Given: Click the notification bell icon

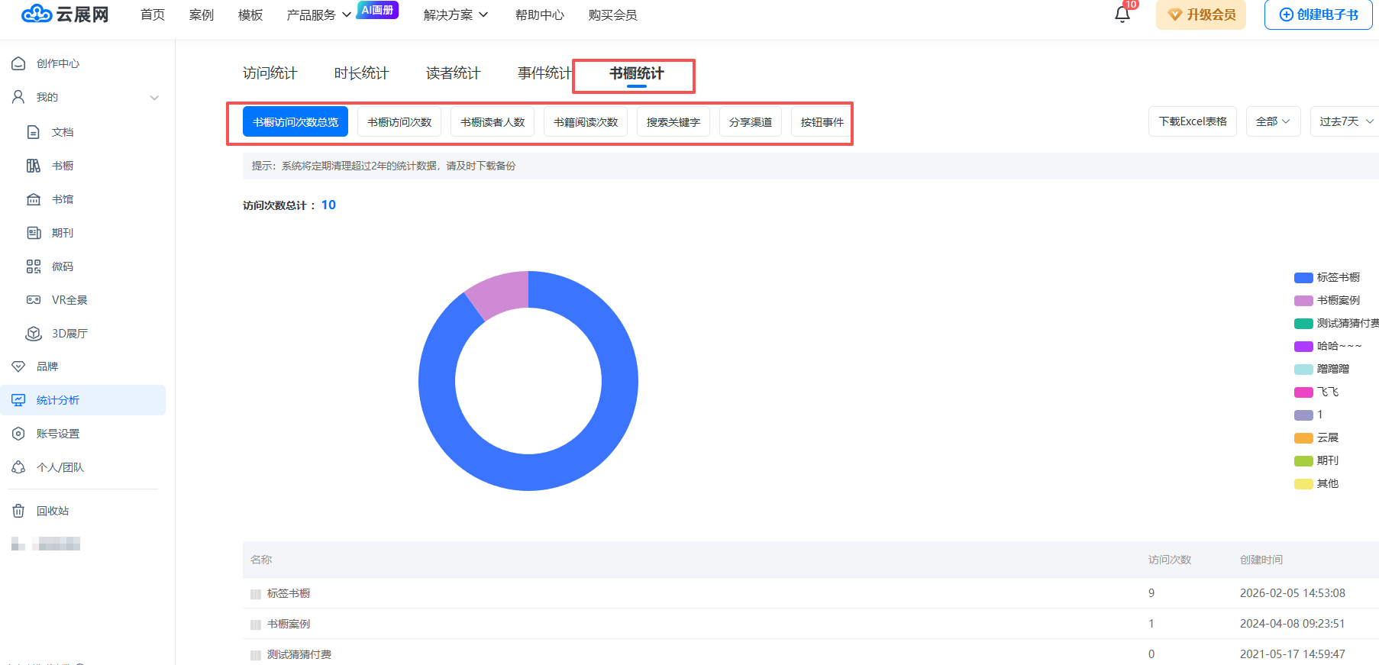Looking at the screenshot, I should (1122, 15).
